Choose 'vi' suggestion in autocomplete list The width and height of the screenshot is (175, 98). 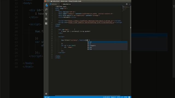107,44
